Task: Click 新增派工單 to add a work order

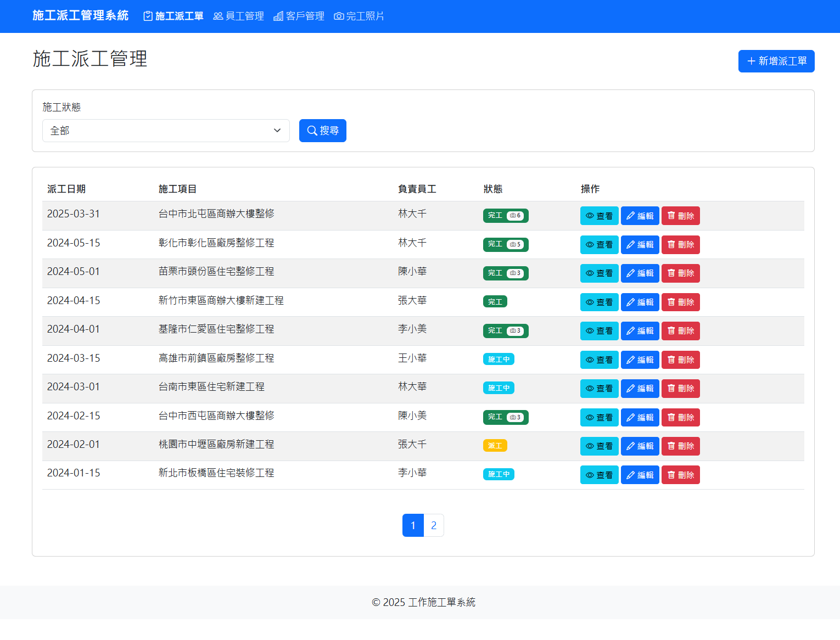Action: tap(776, 61)
